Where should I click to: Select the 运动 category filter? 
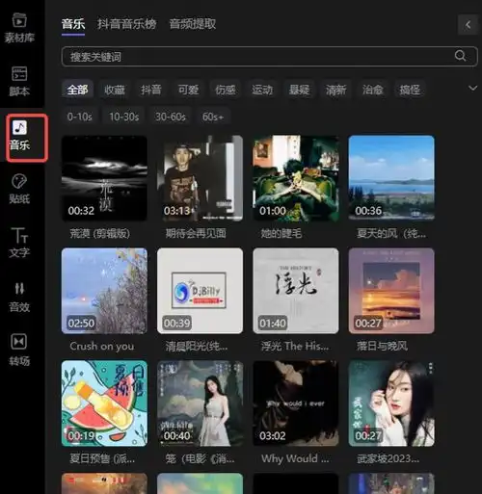coord(262,90)
